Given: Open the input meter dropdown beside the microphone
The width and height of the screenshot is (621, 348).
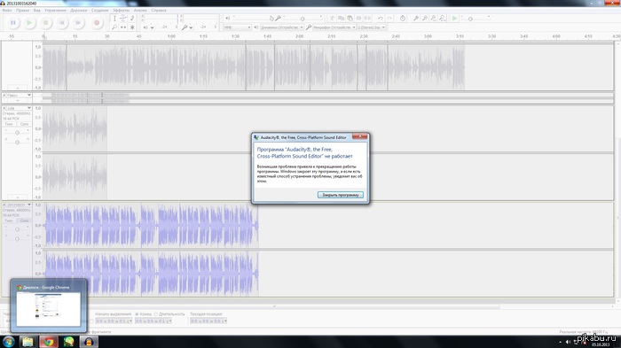Looking at the screenshot, I should tap(191, 27).
